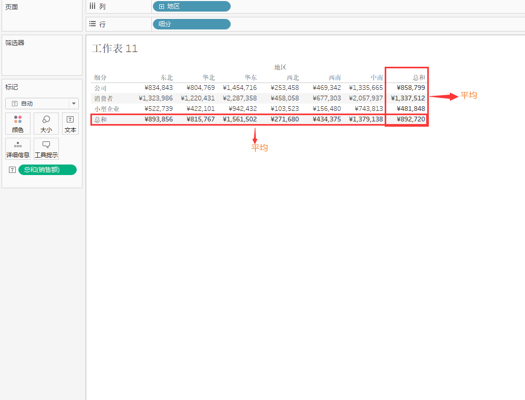Click the 地区 field header above columns
Image resolution: width=525 pixels, height=400 pixels.
point(280,67)
